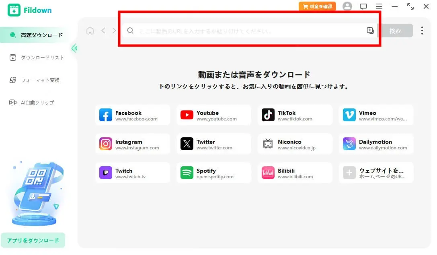437x255 pixels.
Task: Add a website with the plus tile
Action: pyautogui.click(x=376, y=173)
